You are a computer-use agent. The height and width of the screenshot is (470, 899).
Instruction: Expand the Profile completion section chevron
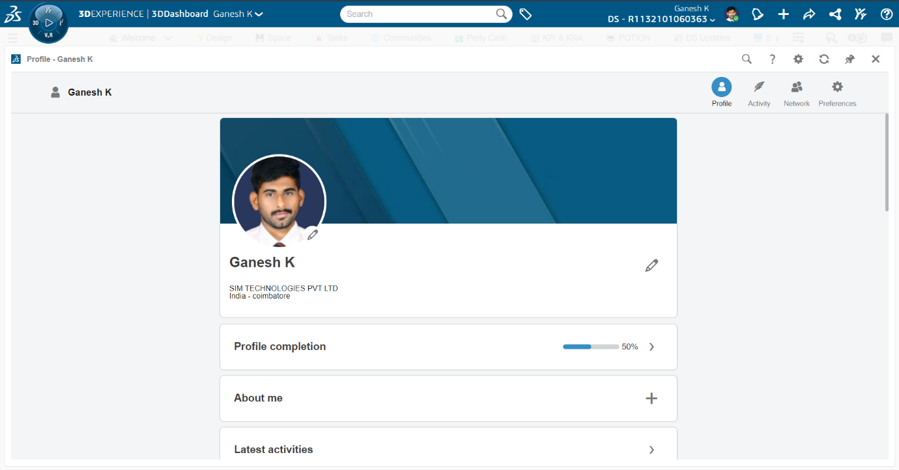[651, 347]
